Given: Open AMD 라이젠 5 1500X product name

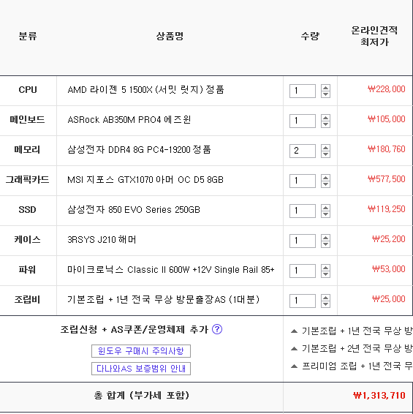Looking at the screenshot, I should click(x=145, y=90).
